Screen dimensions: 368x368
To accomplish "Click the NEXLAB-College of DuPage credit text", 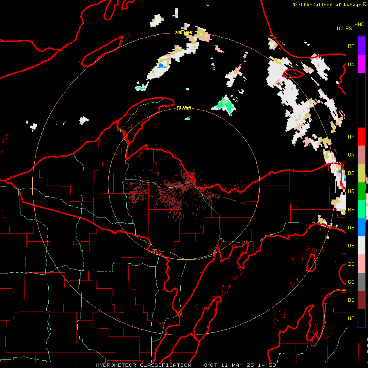I will pos(327,4).
